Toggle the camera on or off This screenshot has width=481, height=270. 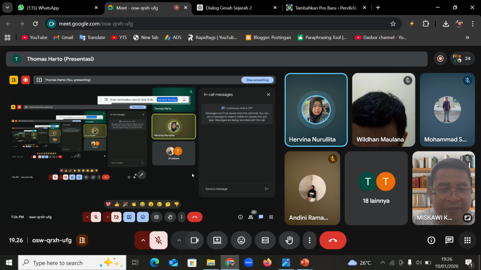click(194, 240)
